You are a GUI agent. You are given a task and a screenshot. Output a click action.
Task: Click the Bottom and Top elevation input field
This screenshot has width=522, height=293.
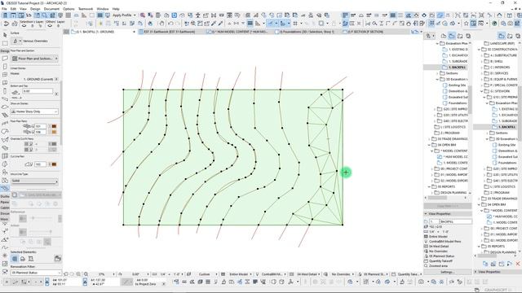coord(38,91)
